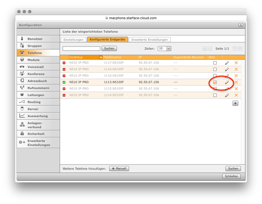Go to previous page arrow
The image size is (262, 204).
pyautogui.click(x=210, y=49)
